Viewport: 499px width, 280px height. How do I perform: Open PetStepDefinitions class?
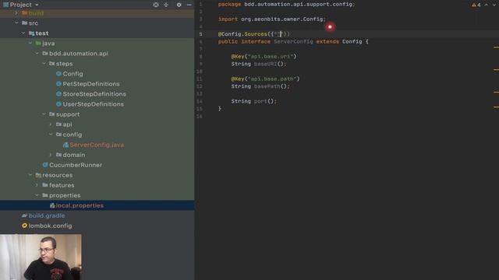(x=91, y=84)
